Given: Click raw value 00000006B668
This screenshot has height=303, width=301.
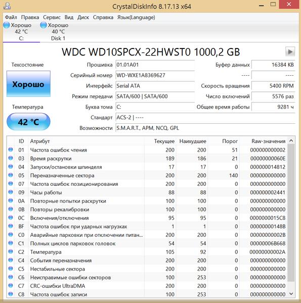Looking at the screenshot, I should [x=268, y=243].
